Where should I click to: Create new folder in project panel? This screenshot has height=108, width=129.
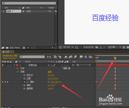pyautogui.click(x=7, y=48)
